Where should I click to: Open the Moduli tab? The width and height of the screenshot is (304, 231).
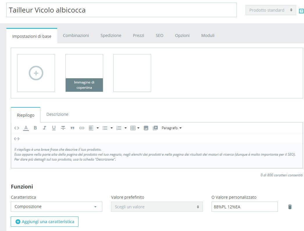pyautogui.click(x=208, y=35)
